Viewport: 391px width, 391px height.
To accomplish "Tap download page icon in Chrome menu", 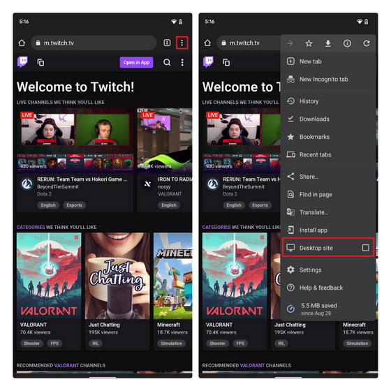I will 328,43.
